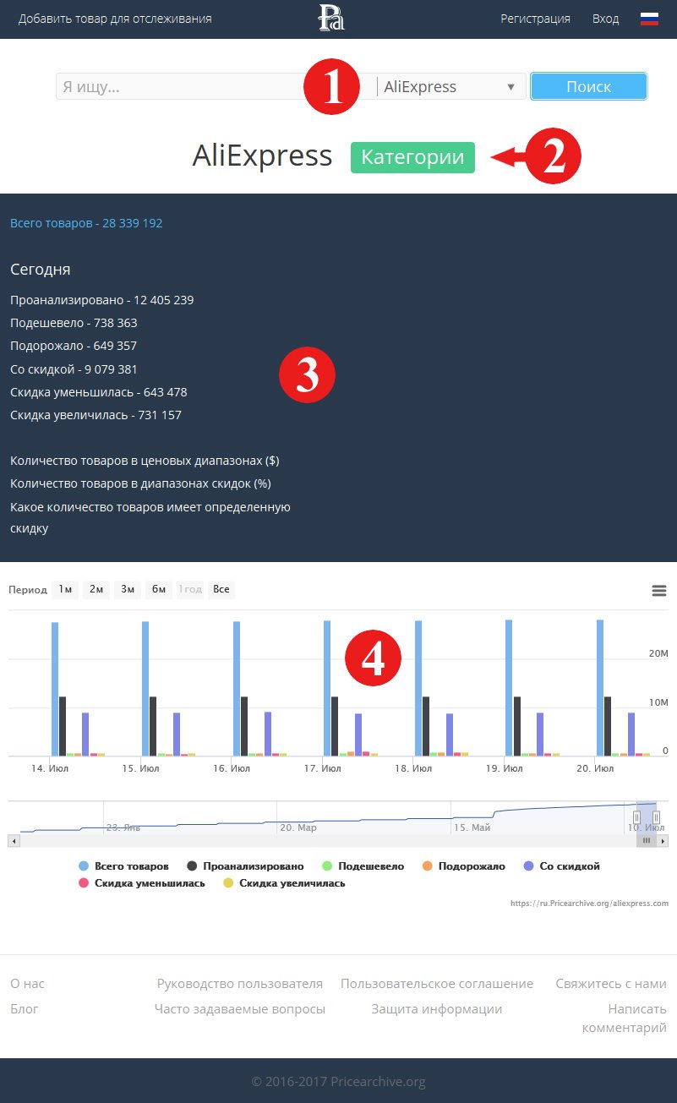The width and height of the screenshot is (677, 1103).
Task: Click the navigator scrollbar thumb
Action: [x=647, y=841]
